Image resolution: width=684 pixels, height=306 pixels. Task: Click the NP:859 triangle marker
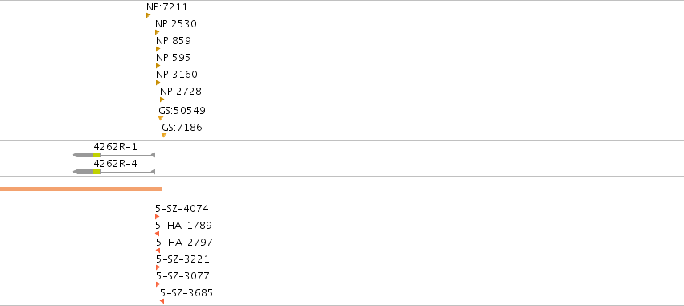tap(158, 49)
